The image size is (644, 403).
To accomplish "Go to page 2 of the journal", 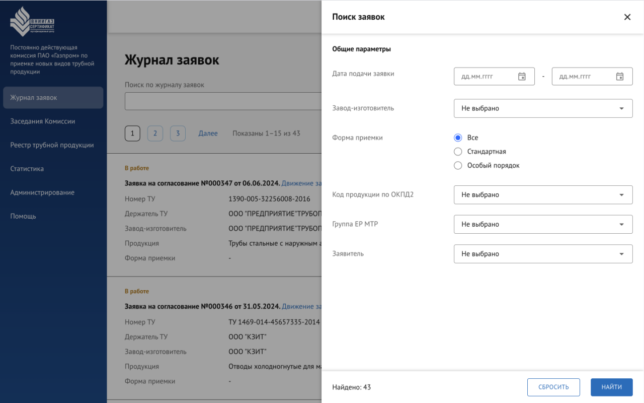I will point(155,133).
